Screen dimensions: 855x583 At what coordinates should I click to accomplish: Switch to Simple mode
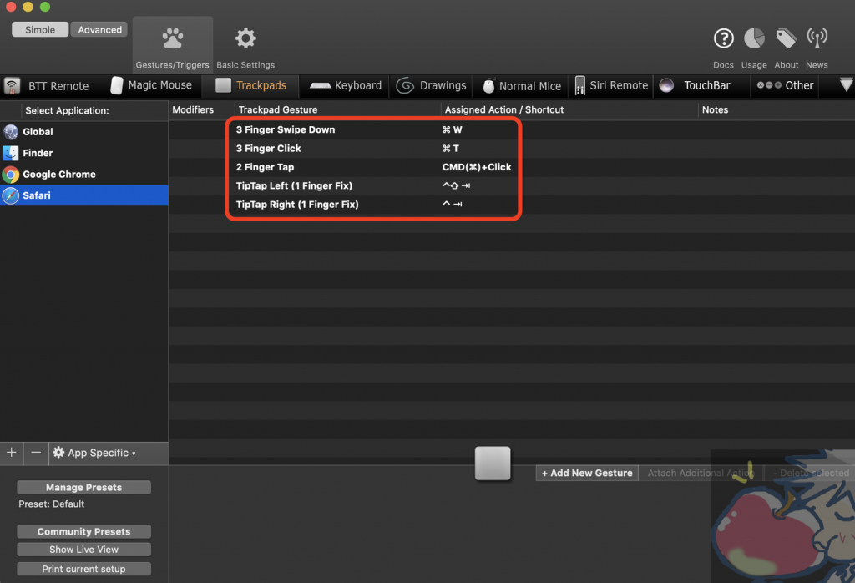coord(40,29)
